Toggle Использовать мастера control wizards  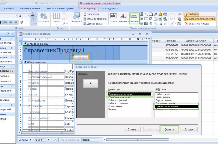(199, 19)
